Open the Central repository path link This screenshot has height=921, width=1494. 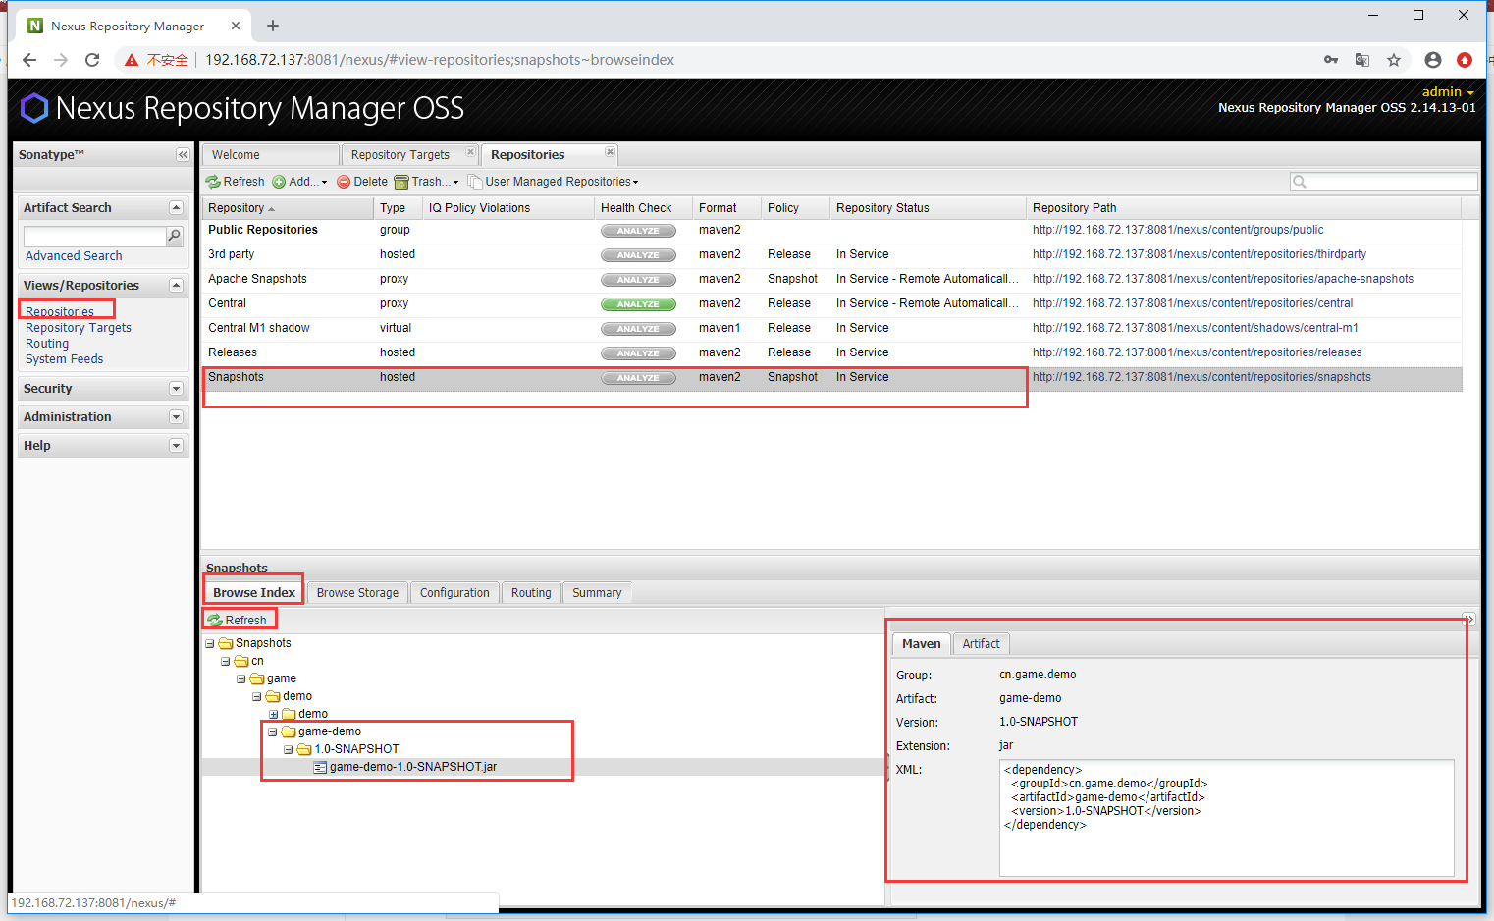tap(1193, 303)
